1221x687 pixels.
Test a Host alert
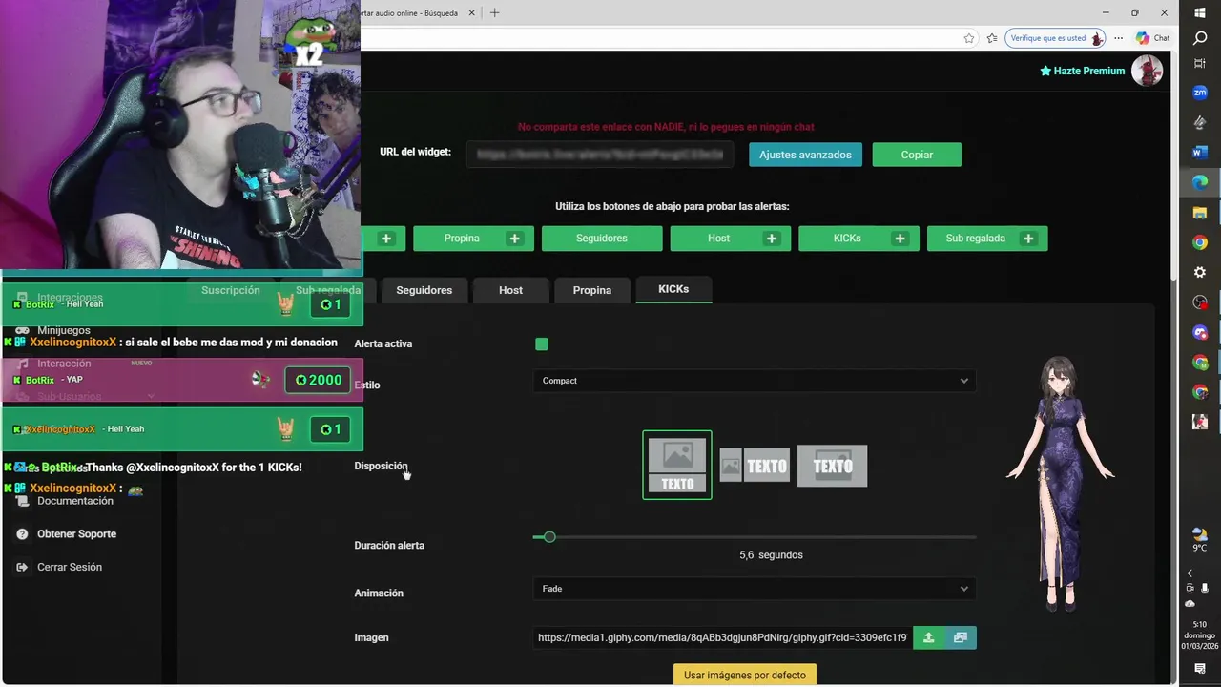(730, 239)
